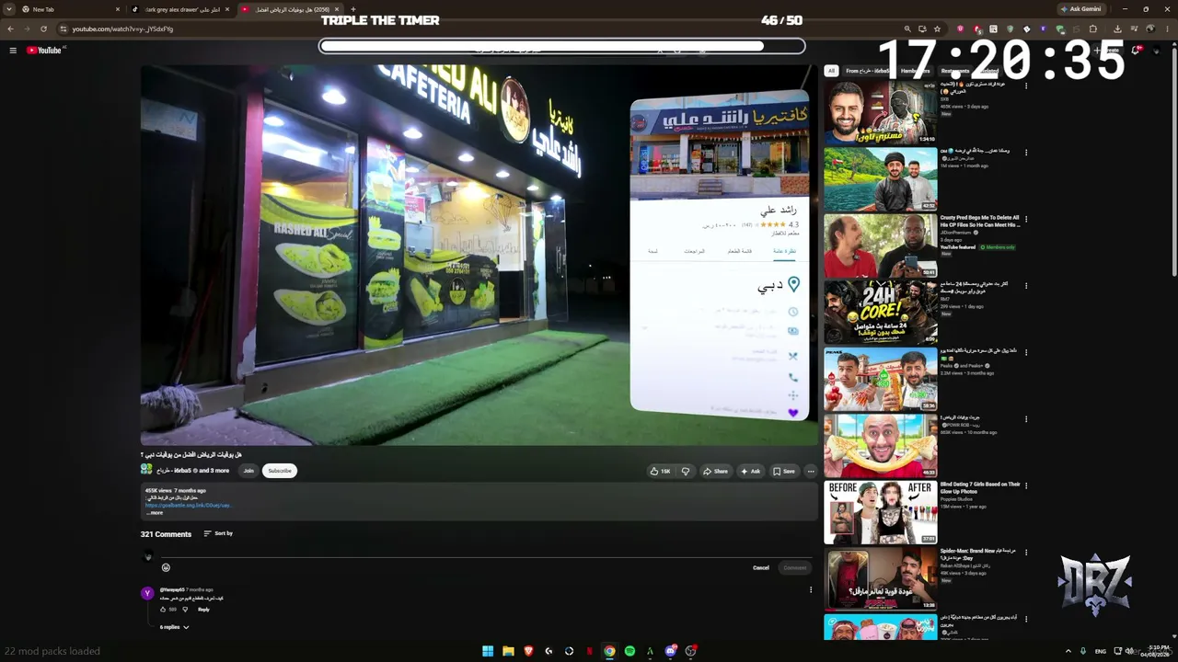Click the add a comment input field
Image resolution: width=1178 pixels, height=662 pixels.
[x=486, y=552]
